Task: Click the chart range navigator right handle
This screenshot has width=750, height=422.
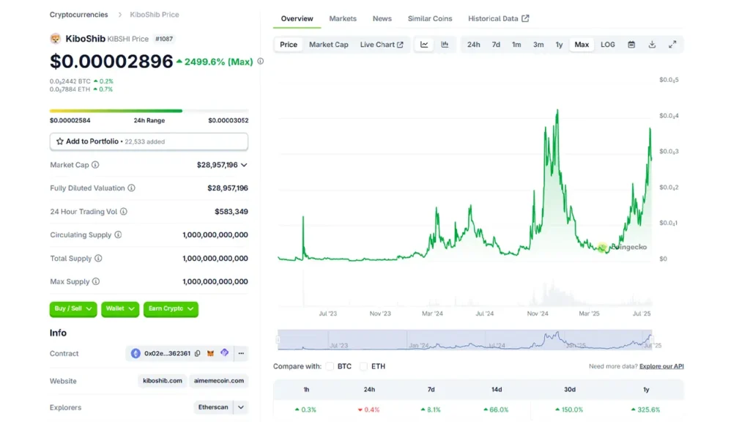Action: tap(651, 340)
